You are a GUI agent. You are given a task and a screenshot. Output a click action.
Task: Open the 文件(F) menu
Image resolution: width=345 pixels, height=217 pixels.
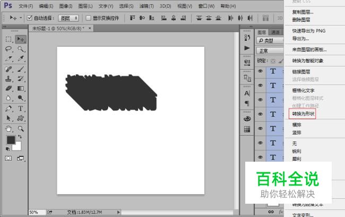[26, 6]
